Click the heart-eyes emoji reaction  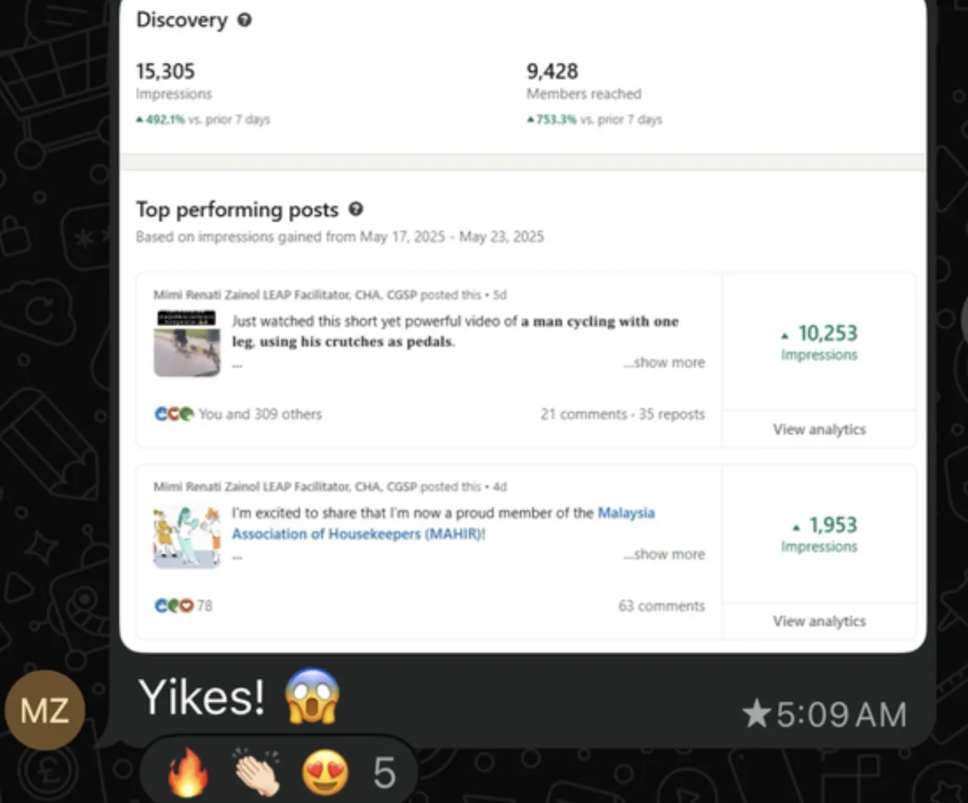tap(325, 773)
